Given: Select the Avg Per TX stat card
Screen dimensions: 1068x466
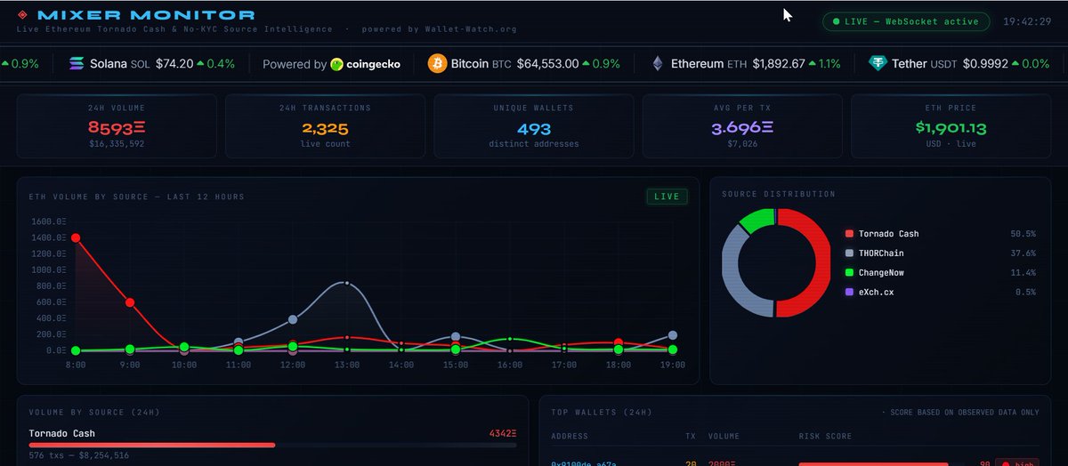Looking at the screenshot, I should [x=742, y=125].
